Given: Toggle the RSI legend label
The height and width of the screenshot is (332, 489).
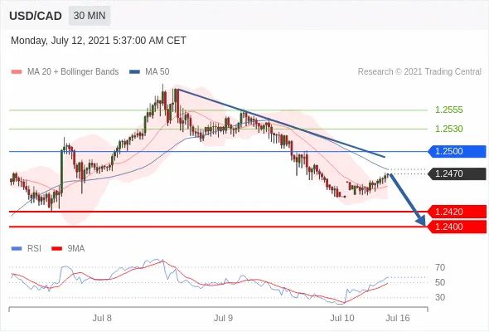Looking at the screenshot, I should tap(34, 249).
